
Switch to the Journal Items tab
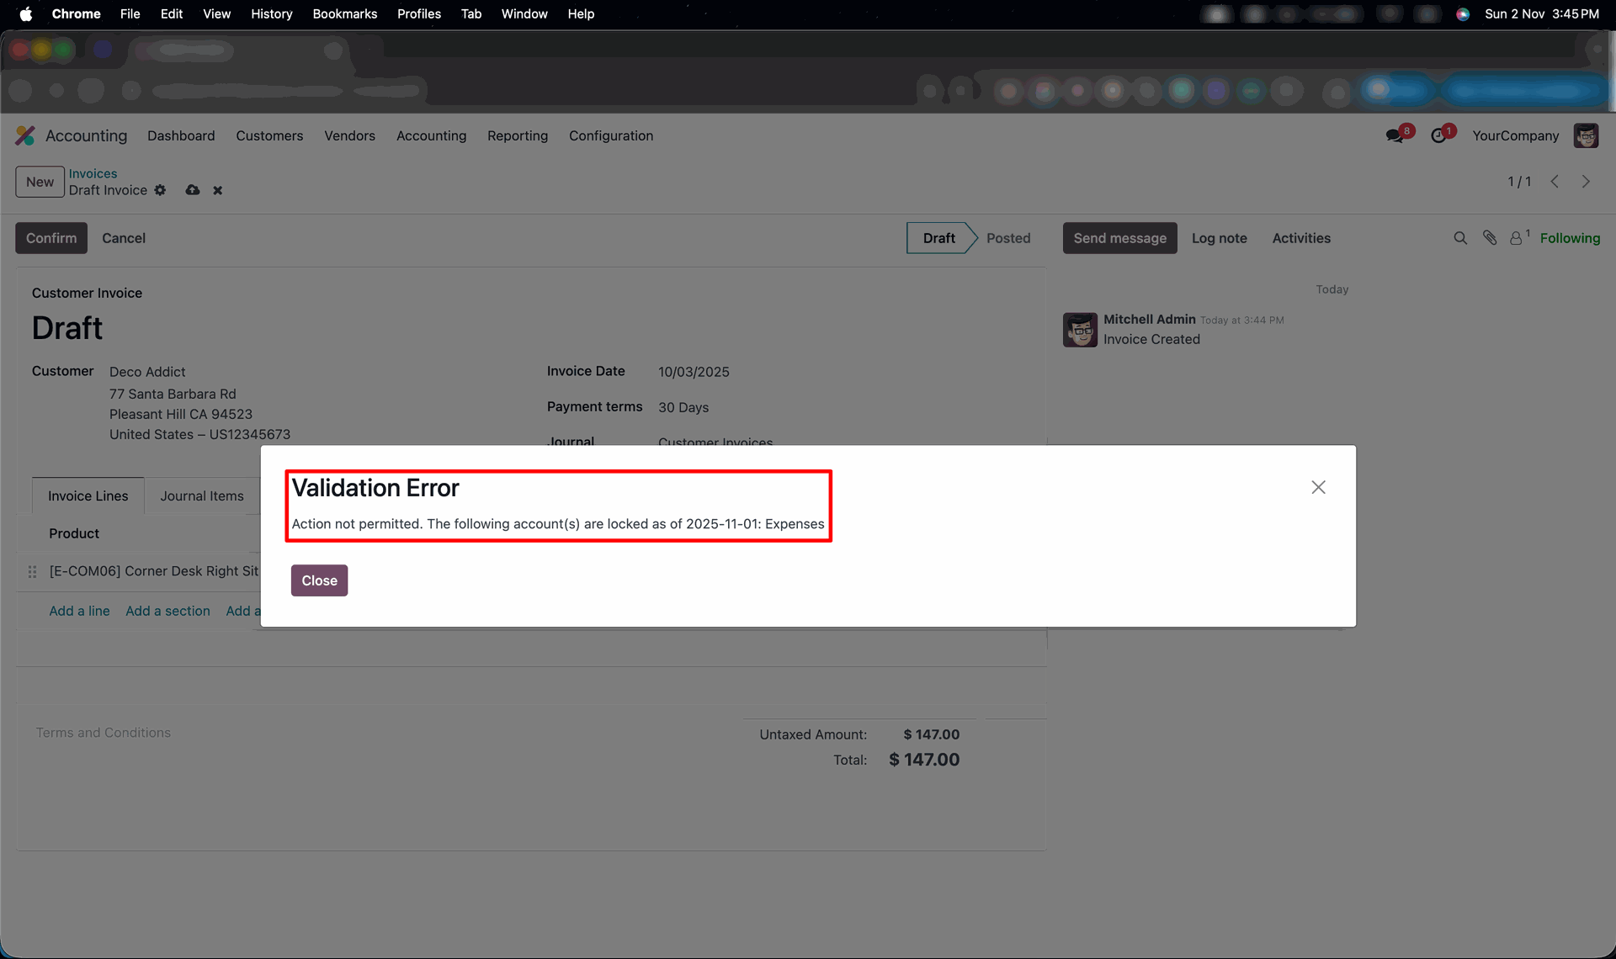coord(202,495)
